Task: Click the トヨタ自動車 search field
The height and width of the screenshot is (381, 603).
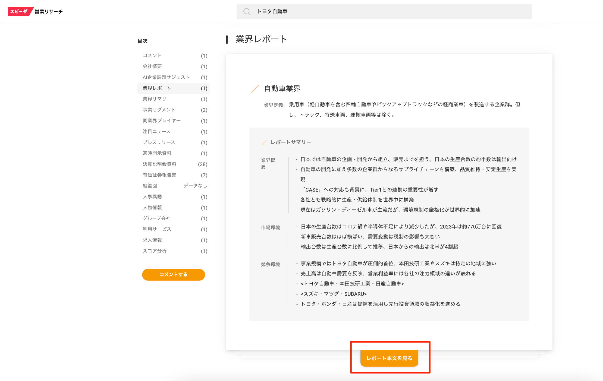Action: click(x=380, y=11)
